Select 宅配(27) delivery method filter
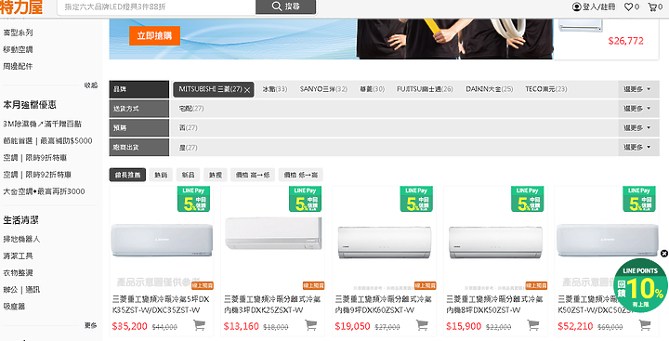 tap(191, 109)
